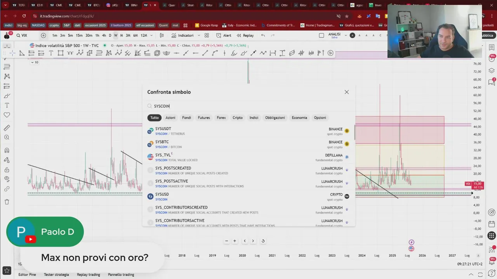Choose SYS_CONTRIBUTORSCREATED result
Screen dimensions: 497x279
coord(248,210)
